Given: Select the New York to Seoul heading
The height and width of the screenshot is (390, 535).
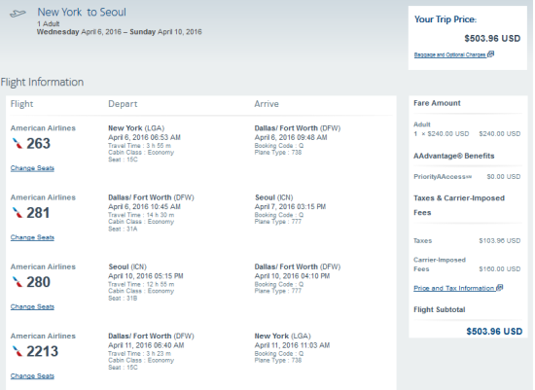Looking at the screenshot, I should [82, 13].
